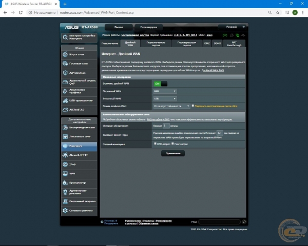Click the Перезагрузка reboot button
Image resolution: width=308 pixels, height=246 pixels.
click(x=149, y=27)
